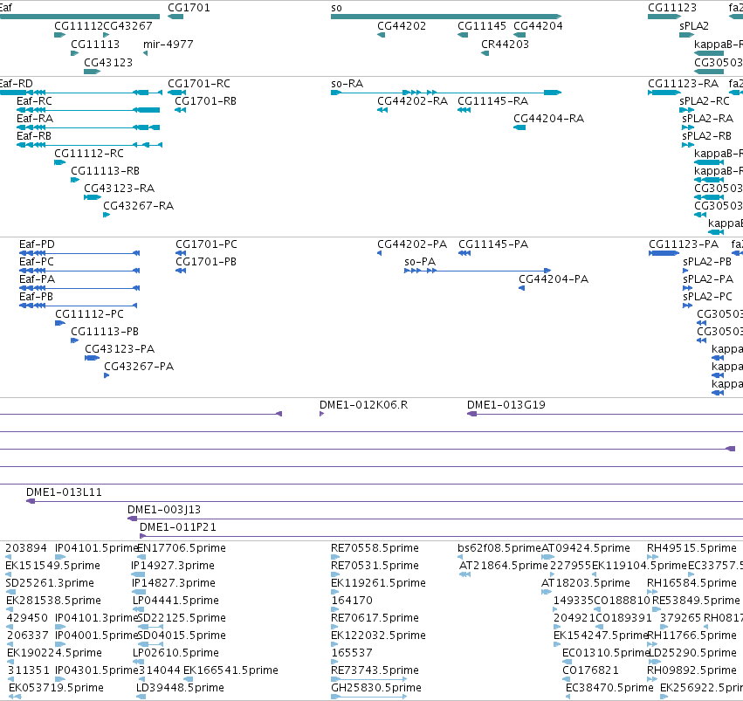Open the Eaf-PC protein label
Image resolution: width=743 pixels, height=701 pixels.
(37, 262)
